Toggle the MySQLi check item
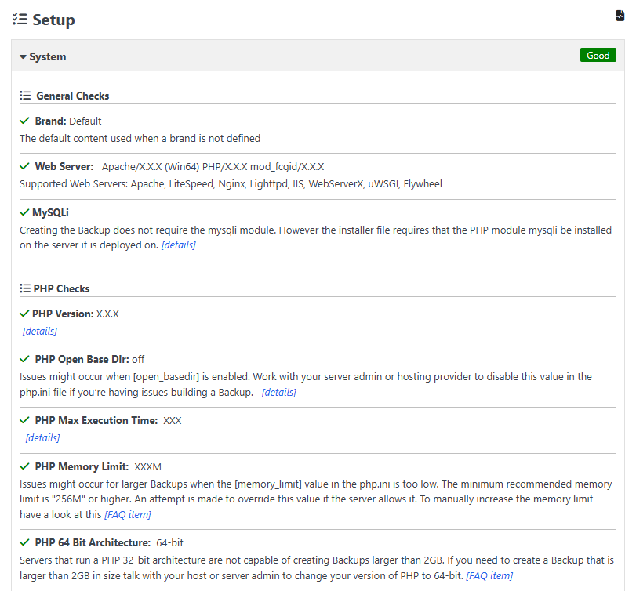Image resolution: width=636 pixels, height=591 pixels. (x=51, y=213)
